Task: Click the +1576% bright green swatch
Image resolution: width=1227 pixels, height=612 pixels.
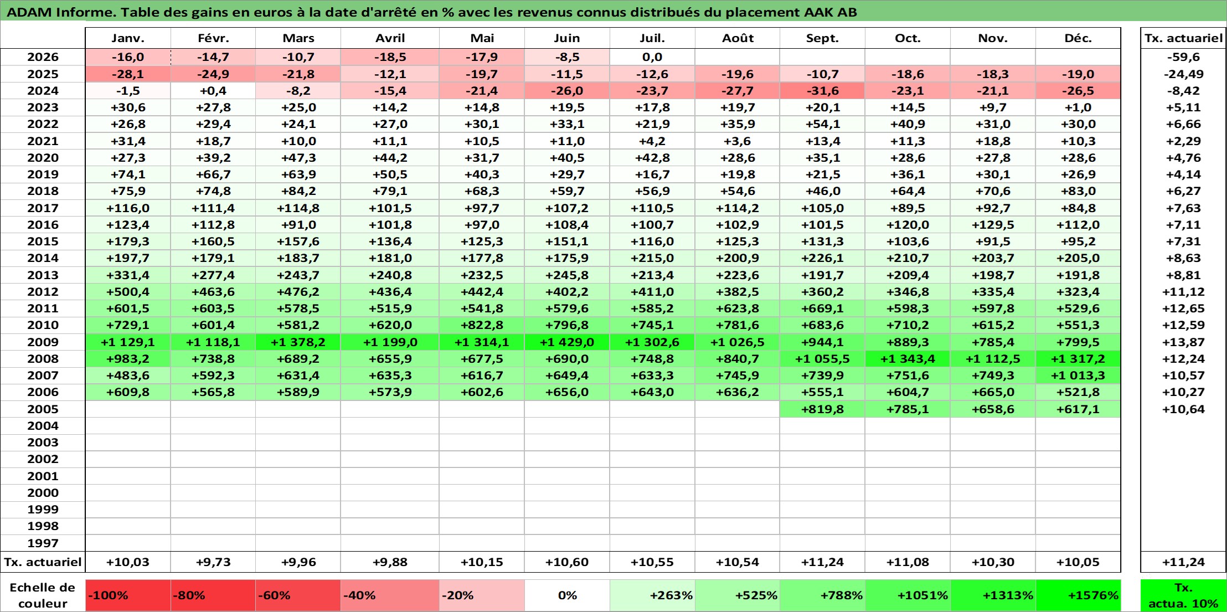Action: click(x=1078, y=595)
